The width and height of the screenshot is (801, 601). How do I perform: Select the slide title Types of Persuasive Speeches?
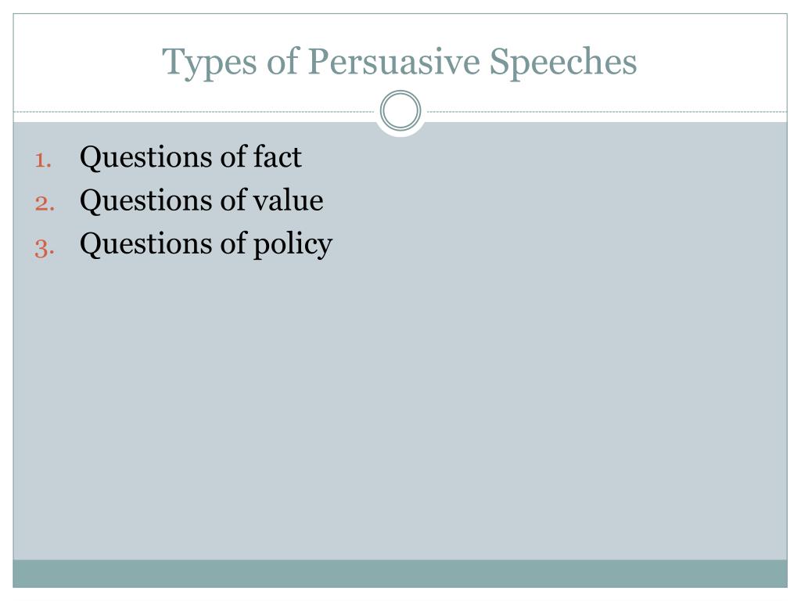tap(400, 63)
